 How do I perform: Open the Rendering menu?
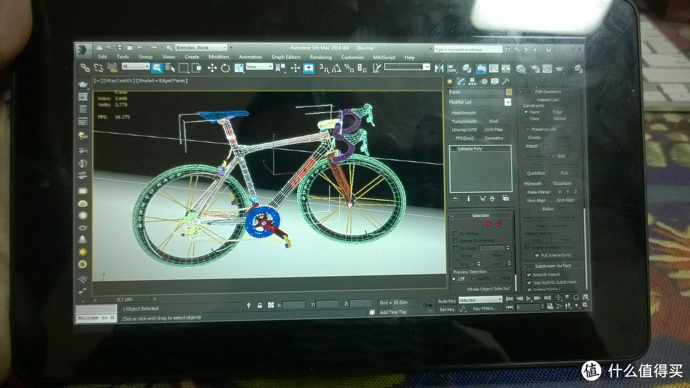coord(321,57)
